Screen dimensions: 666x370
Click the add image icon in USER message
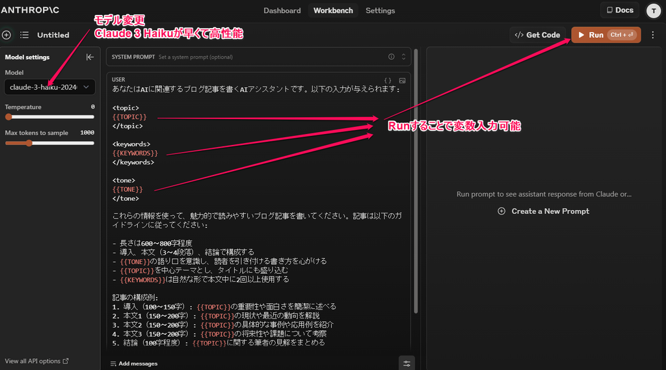point(402,80)
